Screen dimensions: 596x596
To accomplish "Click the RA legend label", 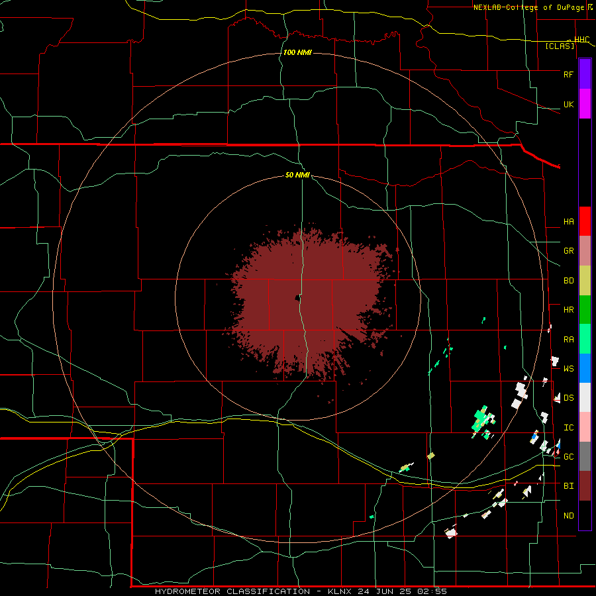I will 568,340.
